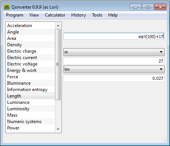The height and width of the screenshot is (146, 170).
Task: Open the Program menu
Action: 15,15
